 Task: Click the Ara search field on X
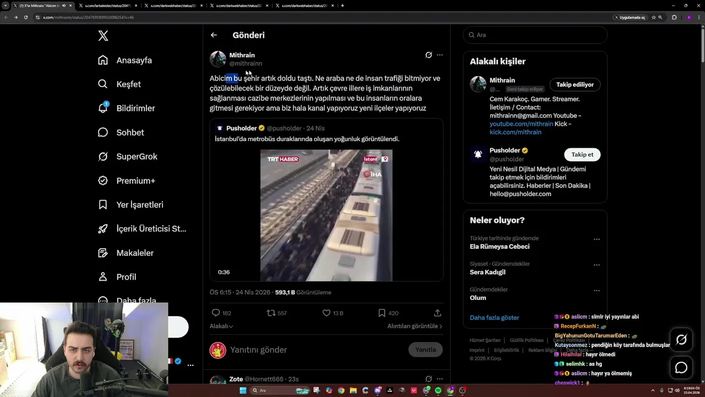(x=535, y=35)
